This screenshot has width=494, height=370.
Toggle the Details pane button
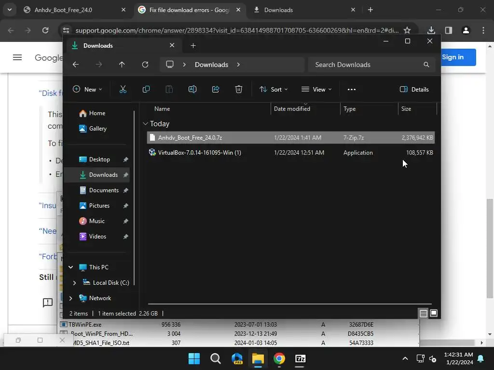(414, 89)
